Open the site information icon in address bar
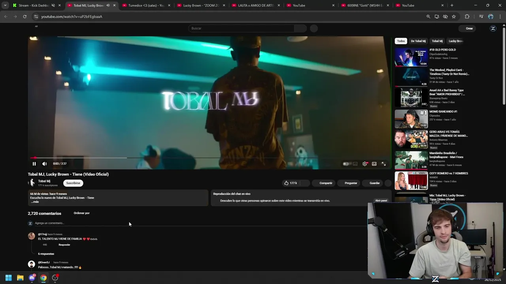The width and height of the screenshot is (506, 284). [36, 17]
